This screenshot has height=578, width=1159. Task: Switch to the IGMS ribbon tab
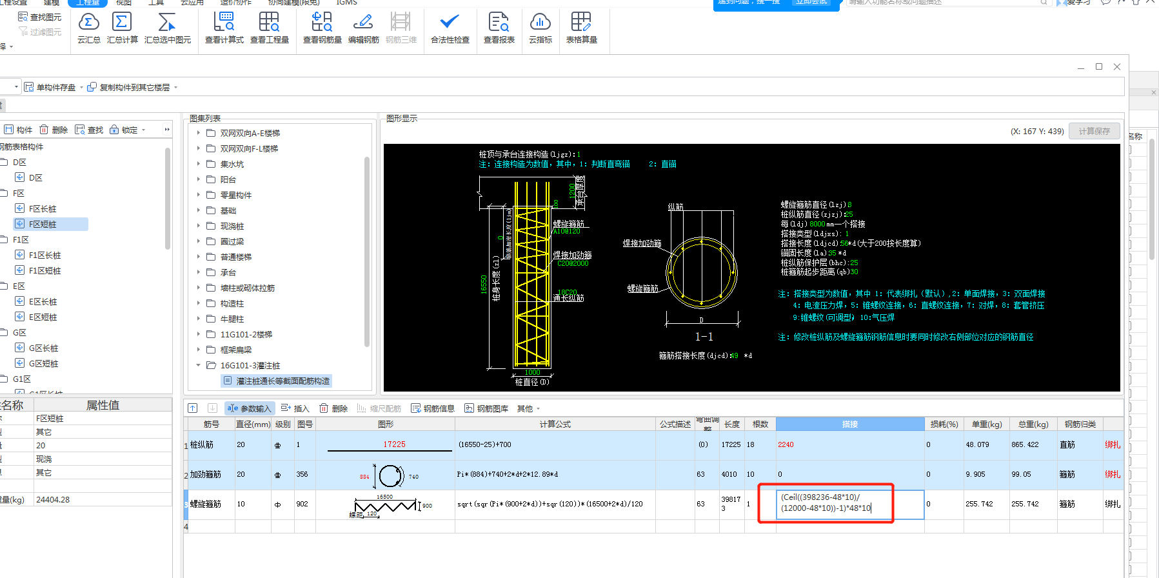point(346,3)
